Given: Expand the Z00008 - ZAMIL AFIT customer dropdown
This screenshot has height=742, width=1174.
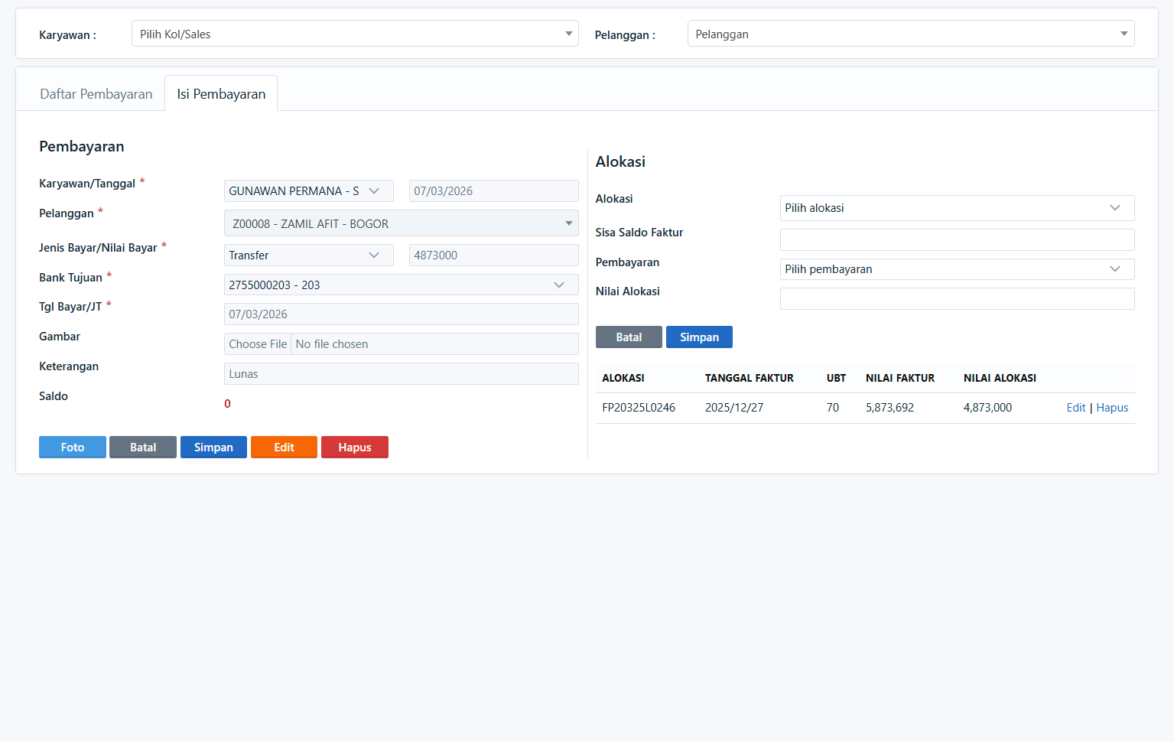Looking at the screenshot, I should tap(401, 223).
